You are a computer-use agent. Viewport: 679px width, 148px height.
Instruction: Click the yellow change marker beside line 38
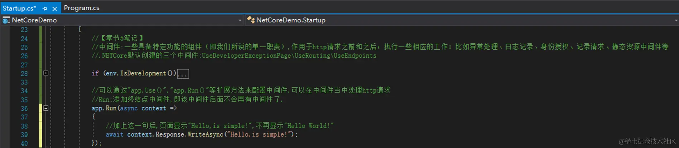[x=40, y=126]
